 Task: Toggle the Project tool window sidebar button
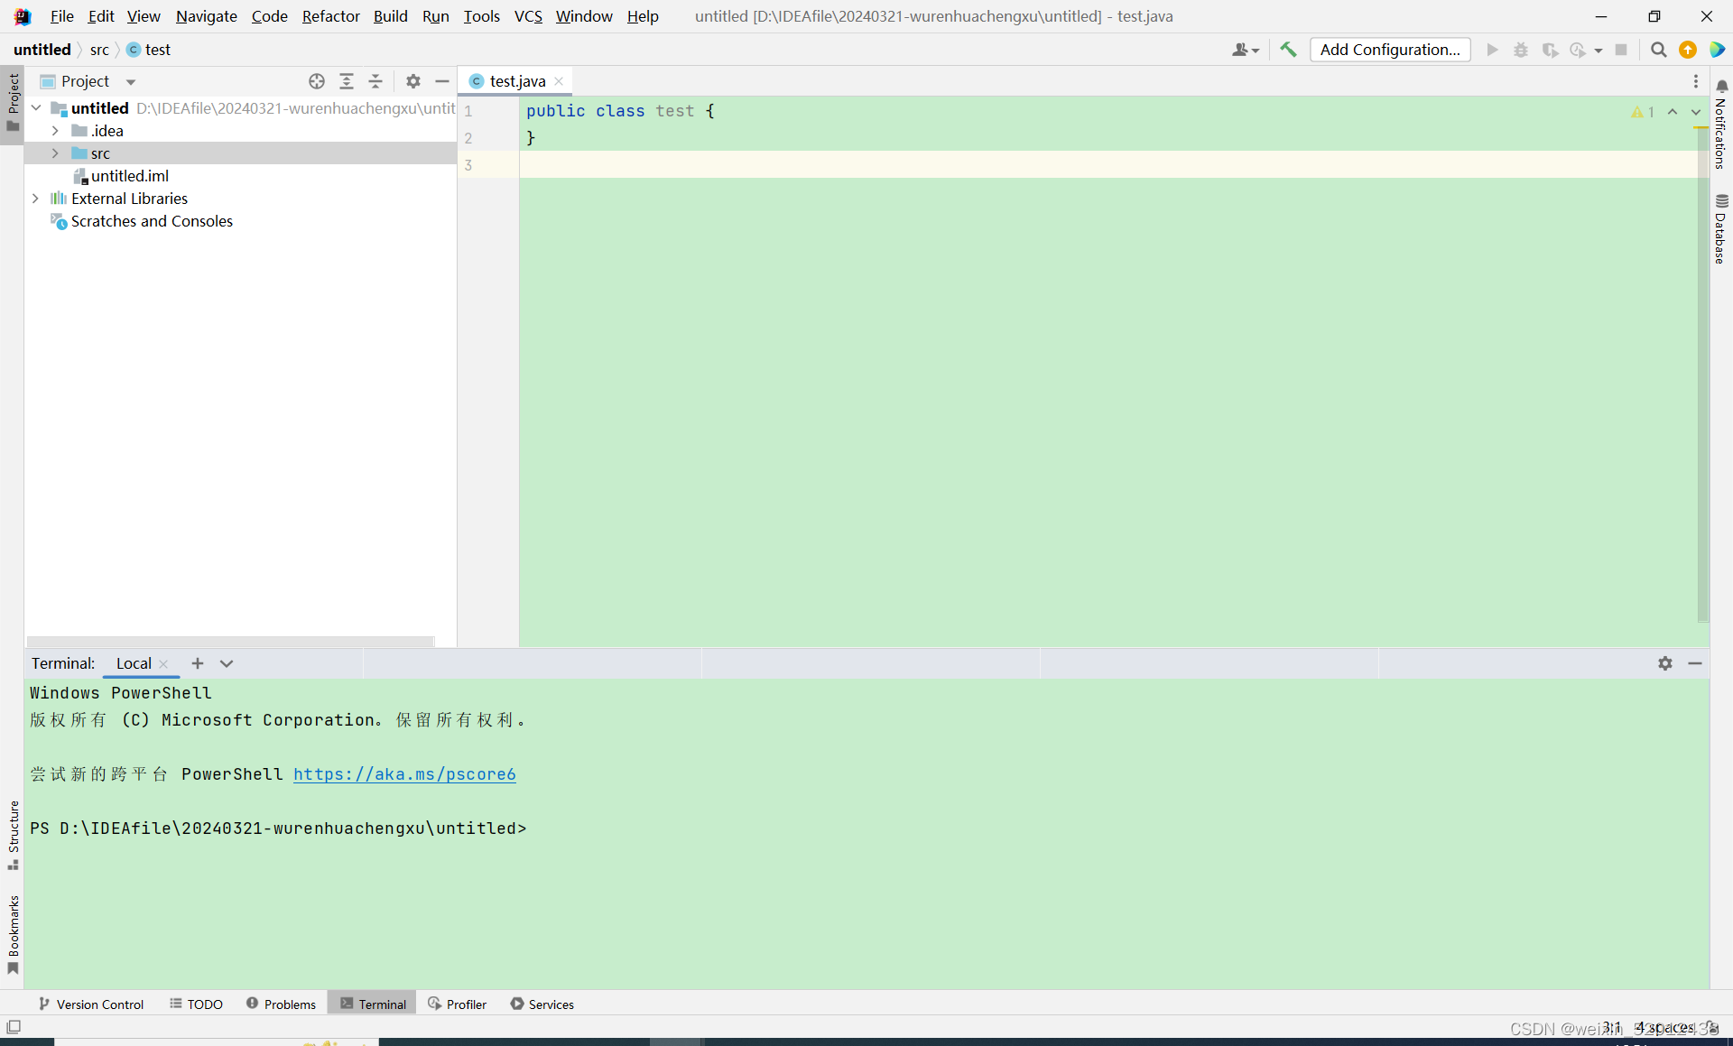(13, 101)
